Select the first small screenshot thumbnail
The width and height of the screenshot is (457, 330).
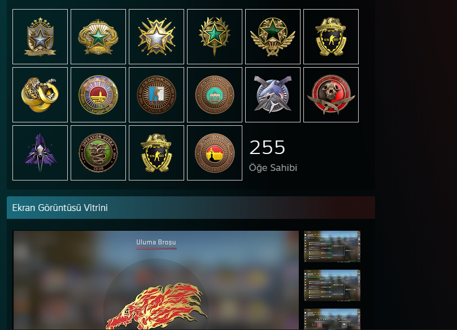point(332,247)
